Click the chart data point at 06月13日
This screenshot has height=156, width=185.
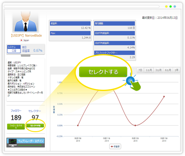[164, 96]
